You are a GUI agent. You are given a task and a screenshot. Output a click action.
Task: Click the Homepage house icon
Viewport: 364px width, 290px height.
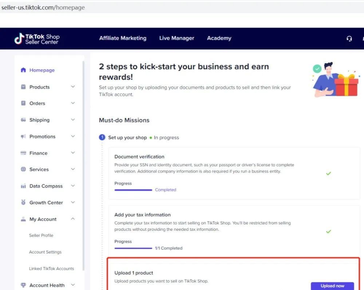[23, 70]
